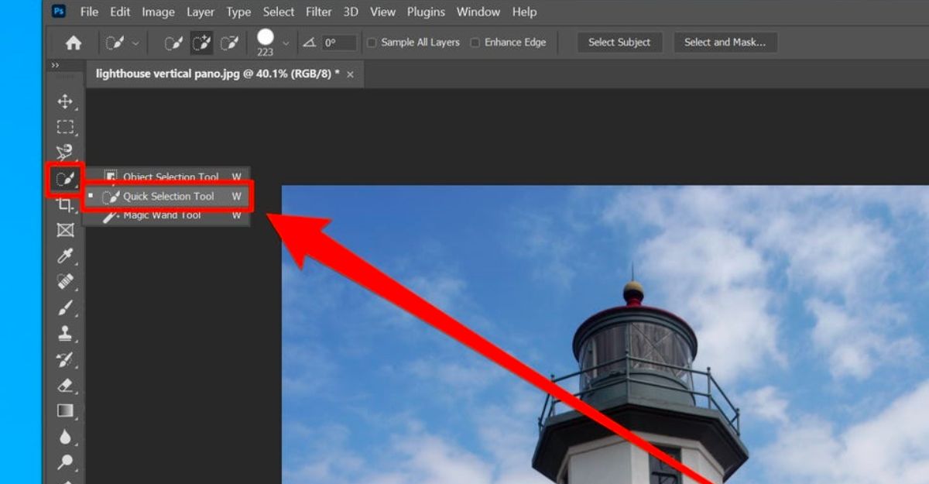Open the Help menu
This screenshot has width=929, height=484.
524,12
